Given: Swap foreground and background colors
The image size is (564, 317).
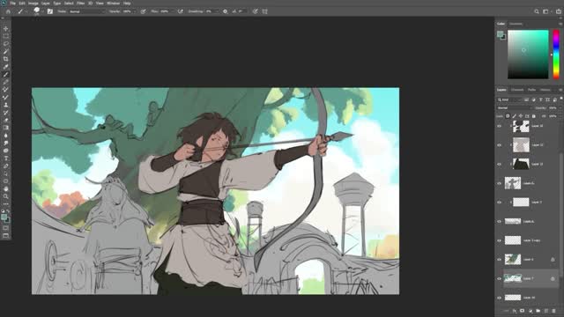Looking at the screenshot, I should 8,211.
